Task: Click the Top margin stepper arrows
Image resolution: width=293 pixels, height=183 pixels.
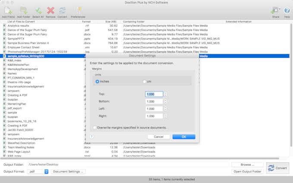Action: coord(165,94)
